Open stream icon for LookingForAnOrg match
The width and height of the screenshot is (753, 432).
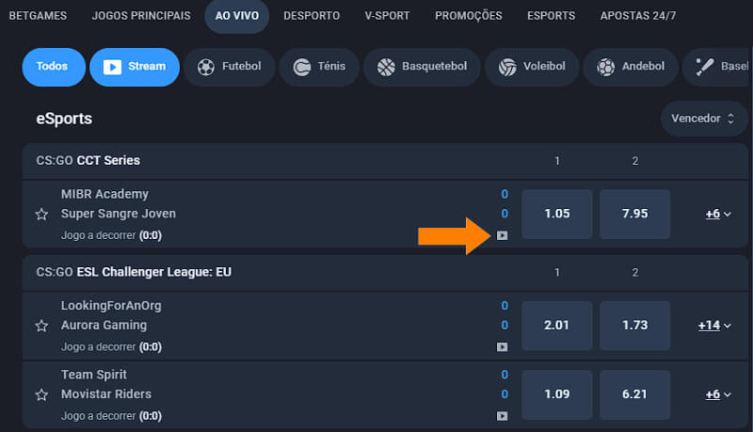pos(502,346)
